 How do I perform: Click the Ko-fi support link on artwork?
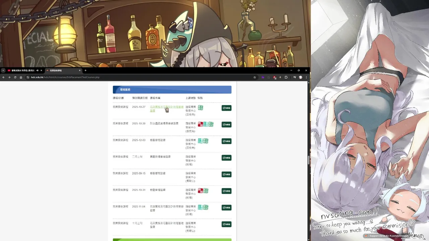[x=385, y=236]
